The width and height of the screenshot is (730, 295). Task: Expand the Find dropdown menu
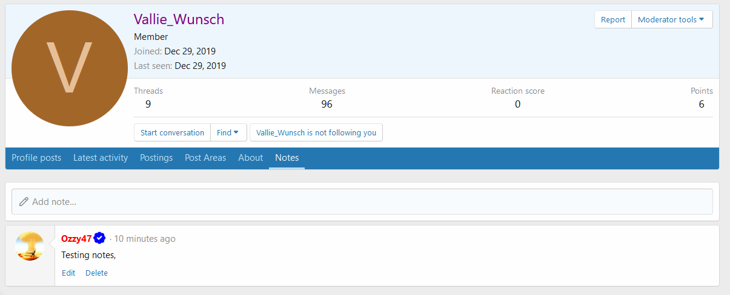pos(228,132)
